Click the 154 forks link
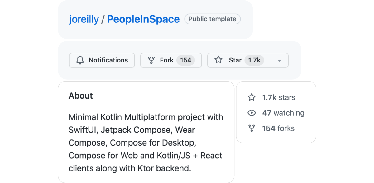 278,128
